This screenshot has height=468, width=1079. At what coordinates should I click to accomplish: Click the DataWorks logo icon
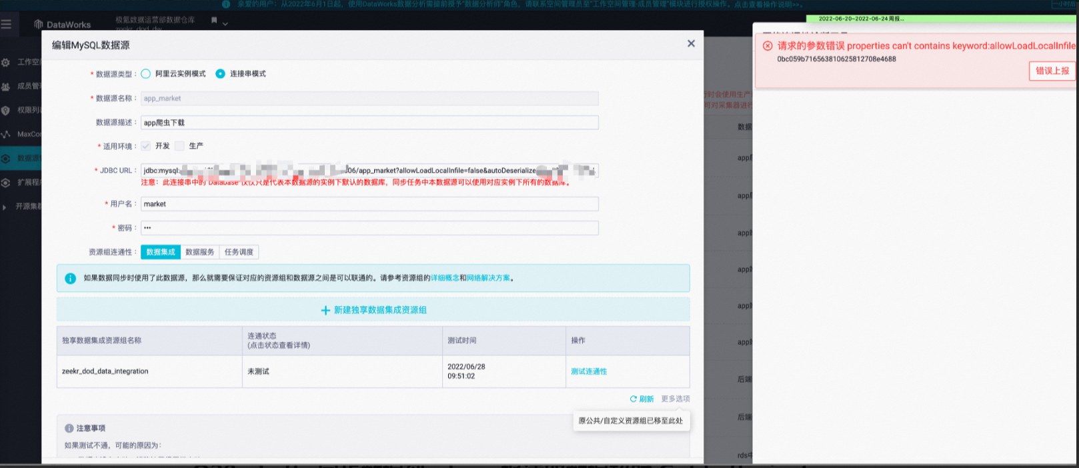click(x=38, y=24)
